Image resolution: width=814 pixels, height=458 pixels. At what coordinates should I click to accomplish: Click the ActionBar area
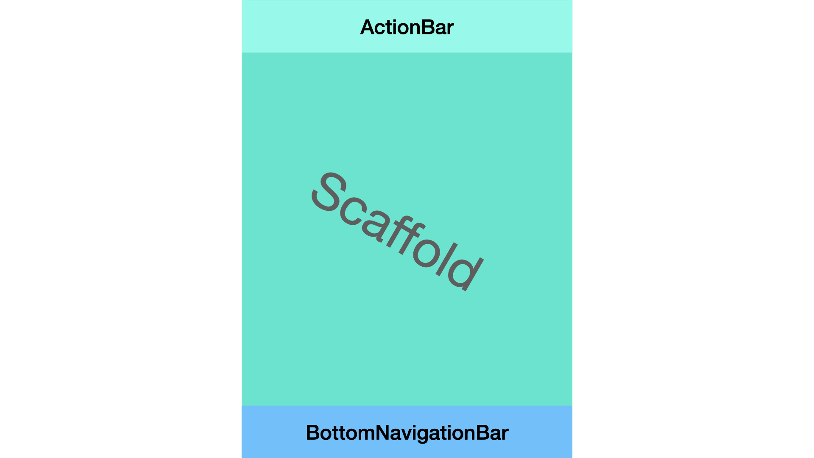coord(407,26)
